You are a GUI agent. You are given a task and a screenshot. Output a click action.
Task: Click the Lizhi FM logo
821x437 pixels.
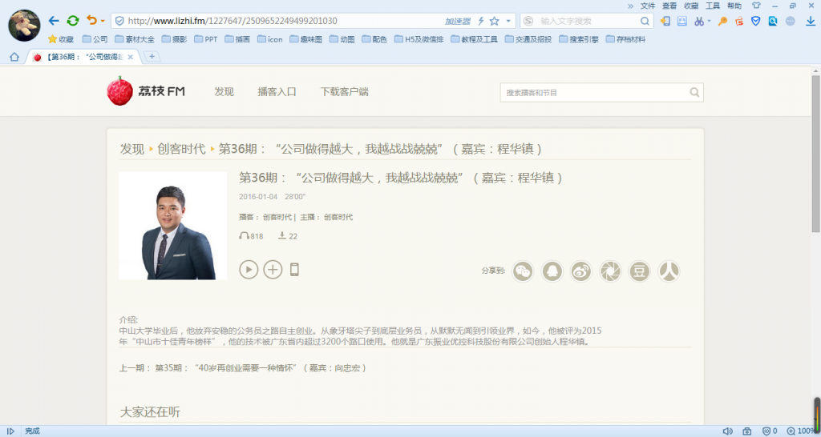pyautogui.click(x=146, y=91)
